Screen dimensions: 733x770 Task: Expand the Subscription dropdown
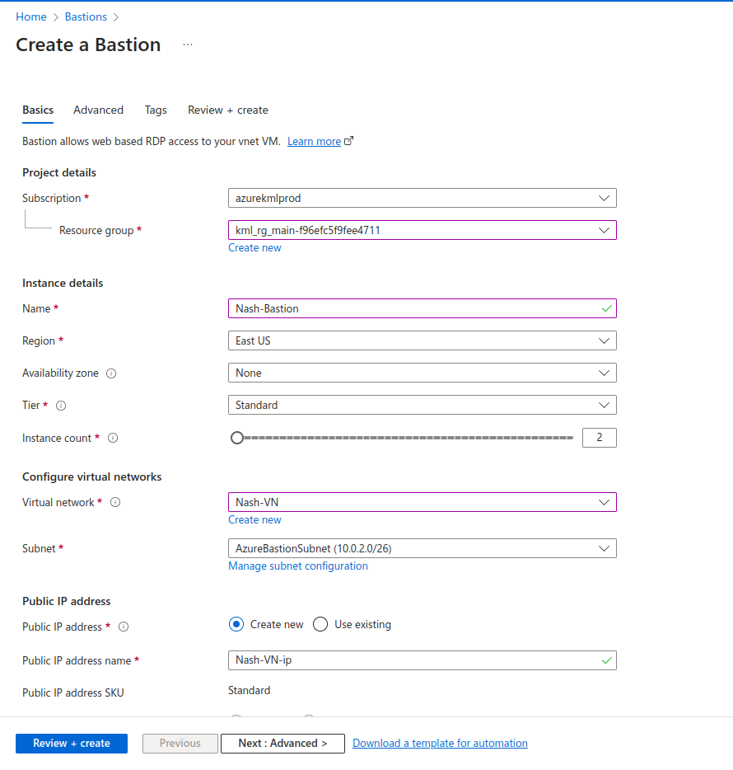[422, 198]
